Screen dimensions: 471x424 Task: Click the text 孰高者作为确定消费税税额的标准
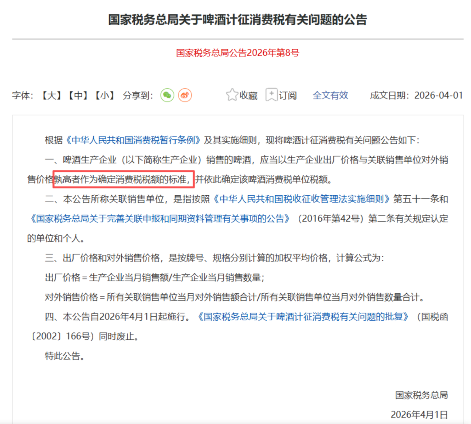[120, 180]
